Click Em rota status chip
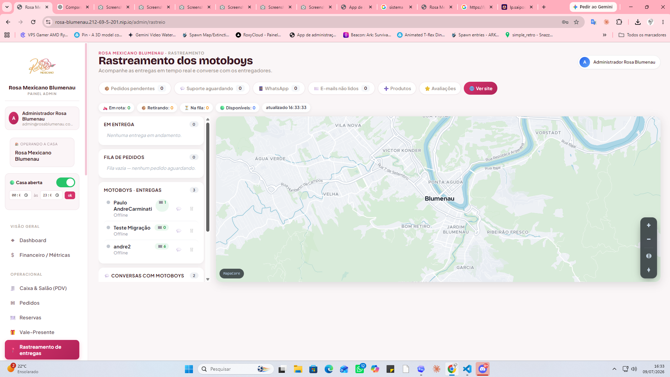Image resolution: width=670 pixels, height=377 pixels. pyautogui.click(x=116, y=108)
